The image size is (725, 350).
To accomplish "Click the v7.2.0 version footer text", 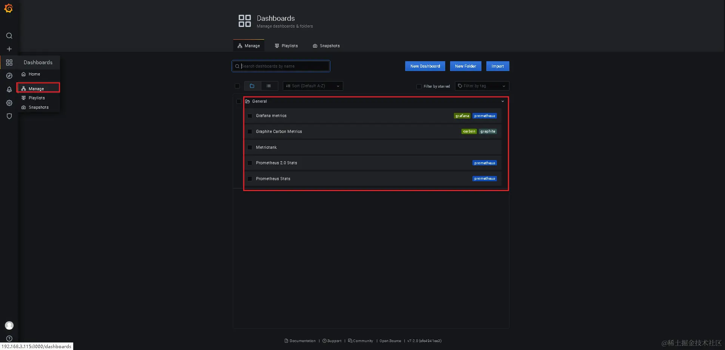I will (424, 341).
